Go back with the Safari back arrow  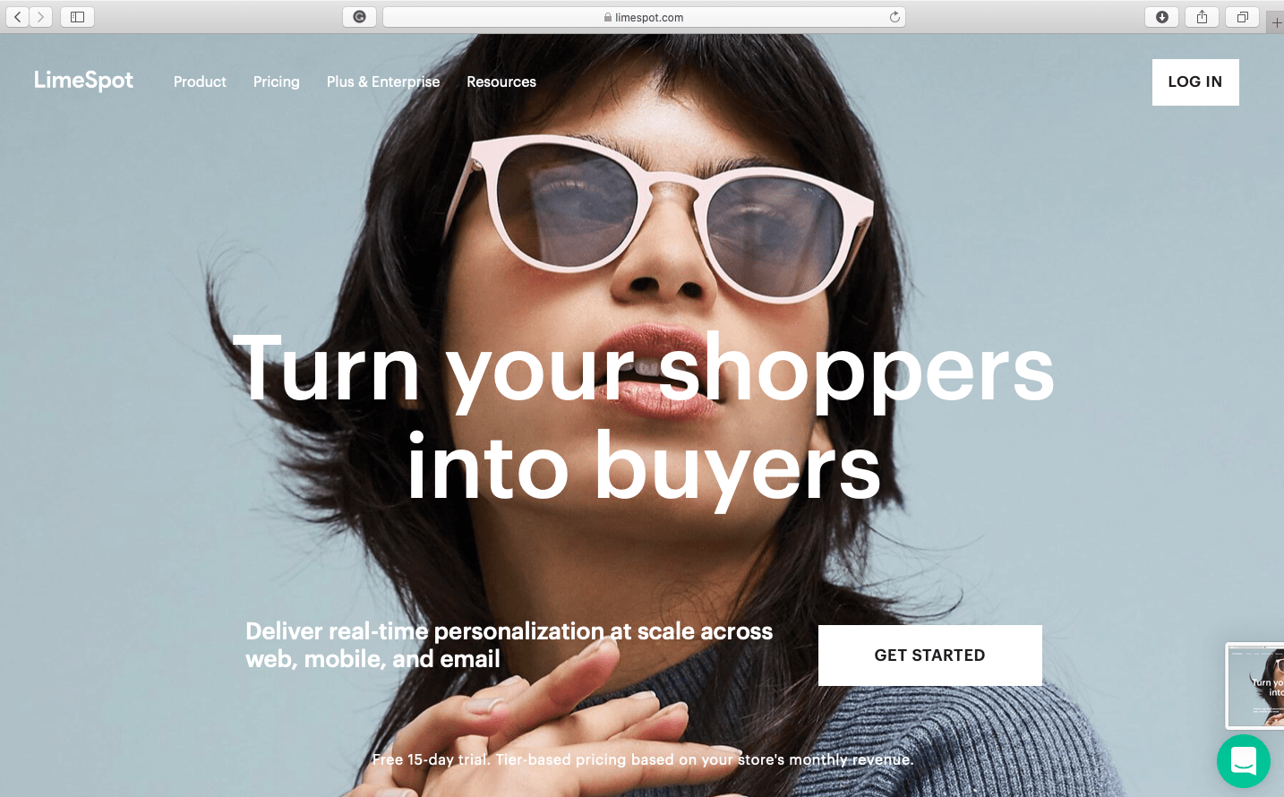[x=18, y=17]
